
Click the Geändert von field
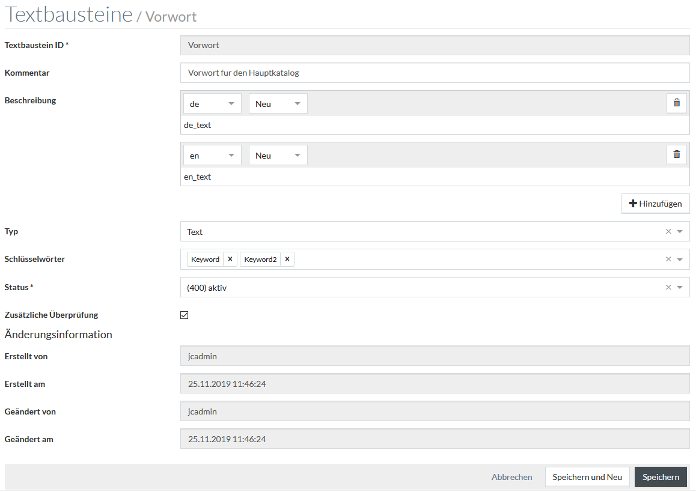tap(435, 412)
